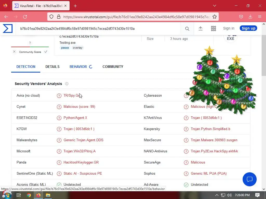Click the padlock site info icon
Screen dimensions: 266x199
pyautogui.click(x=59, y=17)
